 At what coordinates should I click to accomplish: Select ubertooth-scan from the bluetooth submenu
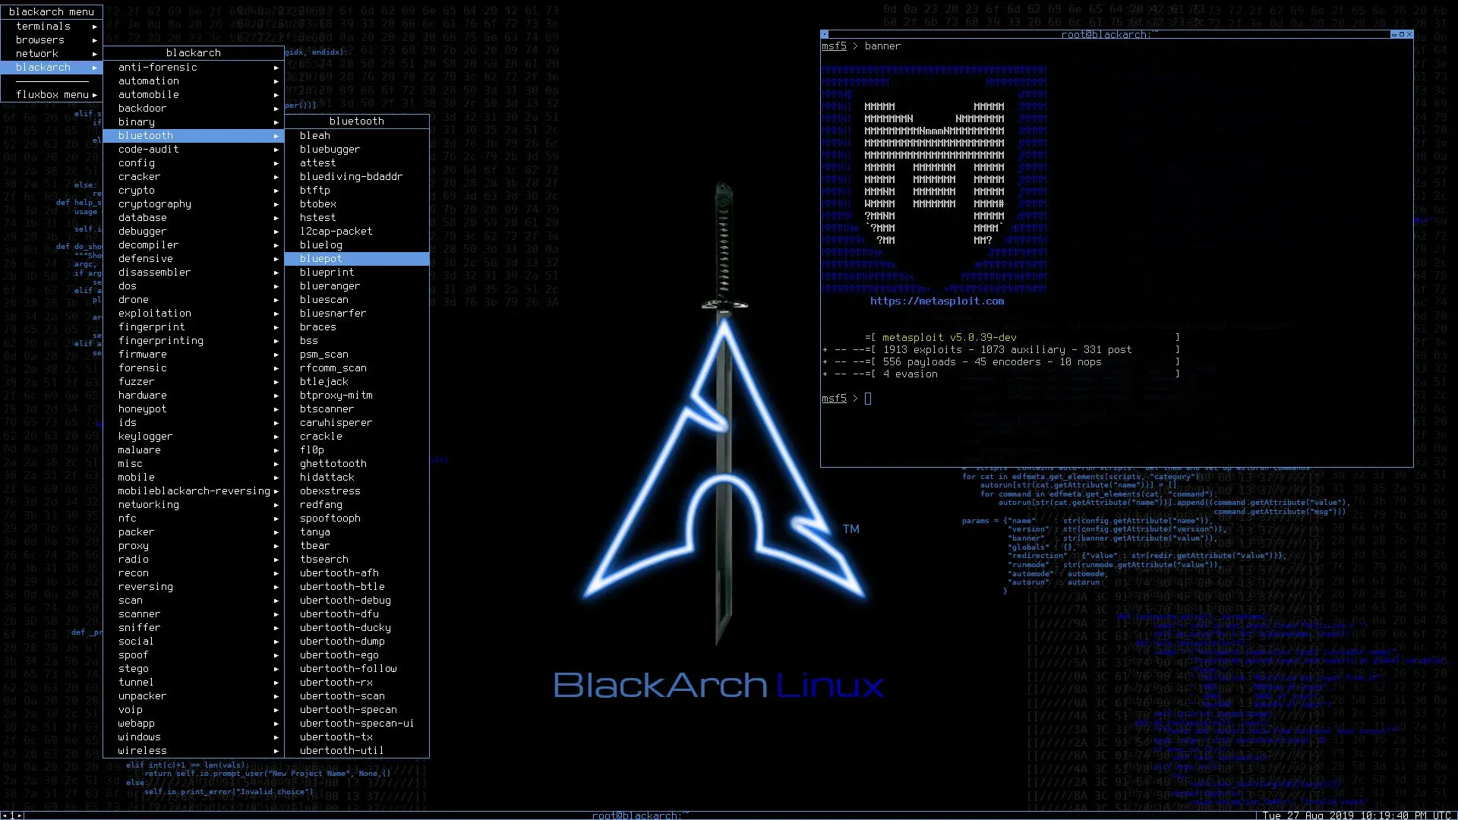(x=342, y=695)
